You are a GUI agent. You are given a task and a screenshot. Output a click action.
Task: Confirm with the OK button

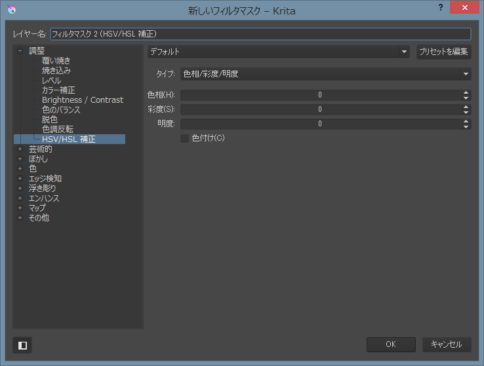coord(391,344)
